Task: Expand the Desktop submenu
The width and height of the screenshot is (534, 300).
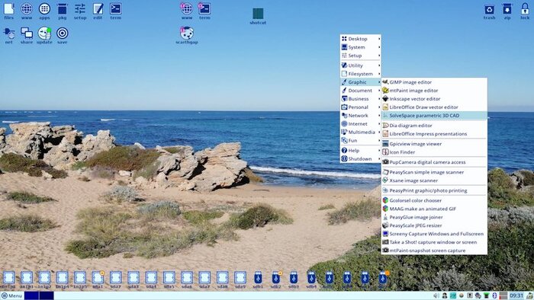Action: [361, 39]
